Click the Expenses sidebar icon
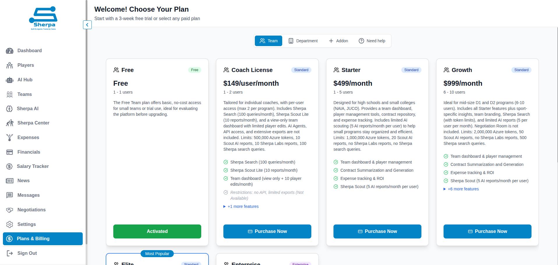Image resolution: width=558 pixels, height=265 pixels. (x=10, y=138)
